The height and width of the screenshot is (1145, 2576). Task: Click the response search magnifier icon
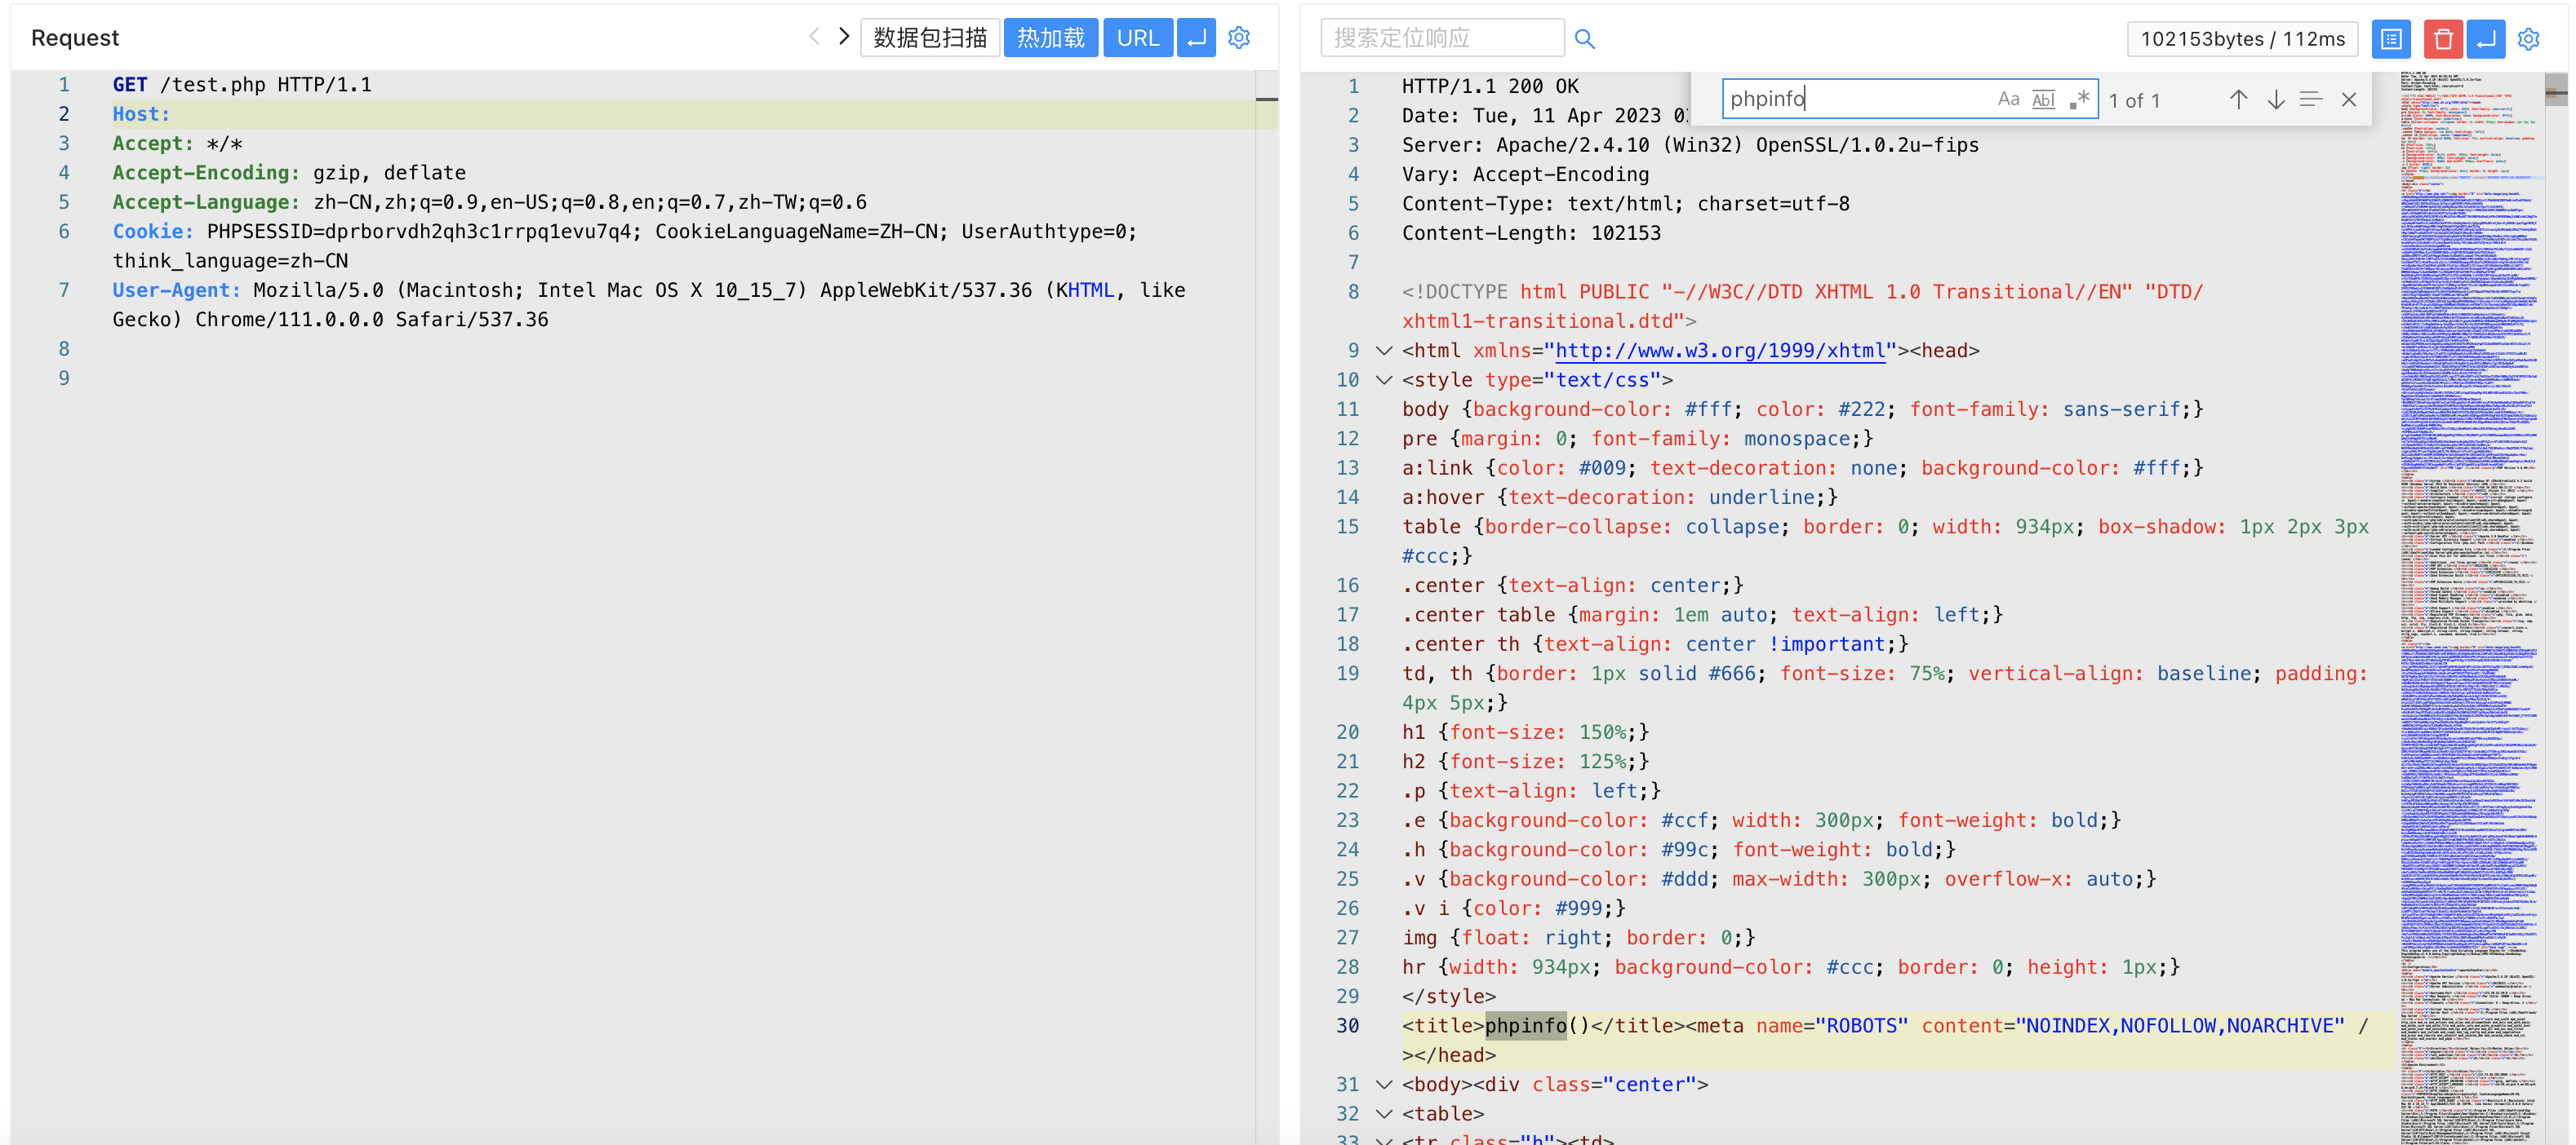(x=1584, y=39)
